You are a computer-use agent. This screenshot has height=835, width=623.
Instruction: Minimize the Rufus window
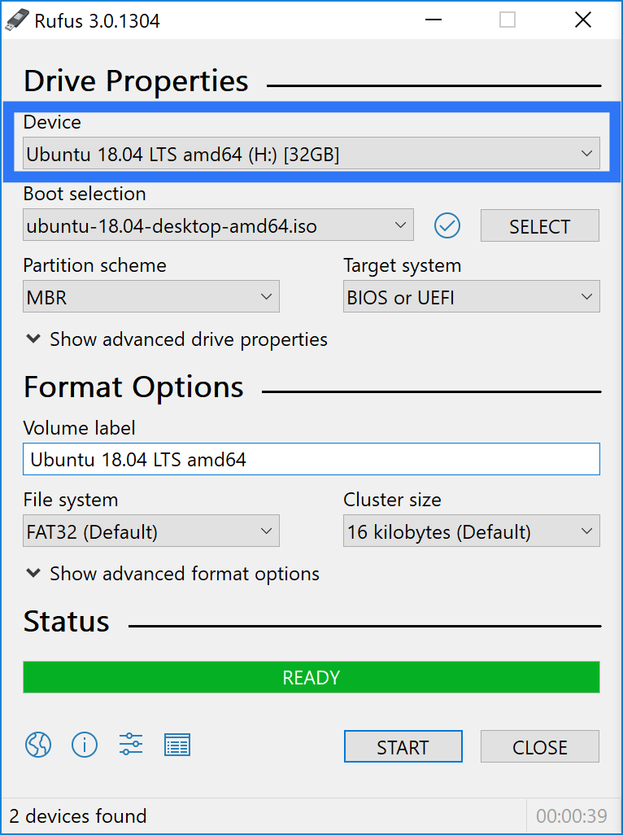pos(433,20)
